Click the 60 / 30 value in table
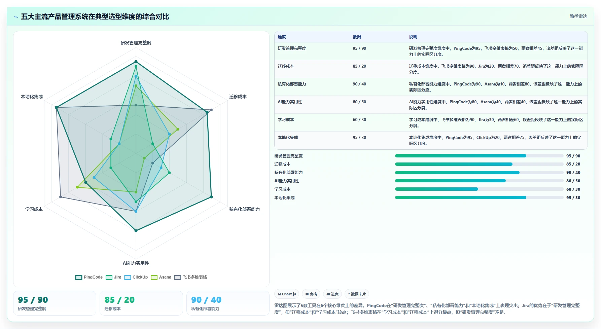The height and width of the screenshot is (329, 601). click(359, 120)
